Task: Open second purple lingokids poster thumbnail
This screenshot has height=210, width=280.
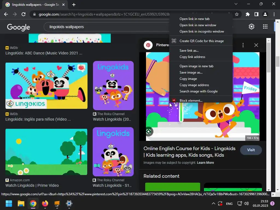Action: click(x=113, y=152)
